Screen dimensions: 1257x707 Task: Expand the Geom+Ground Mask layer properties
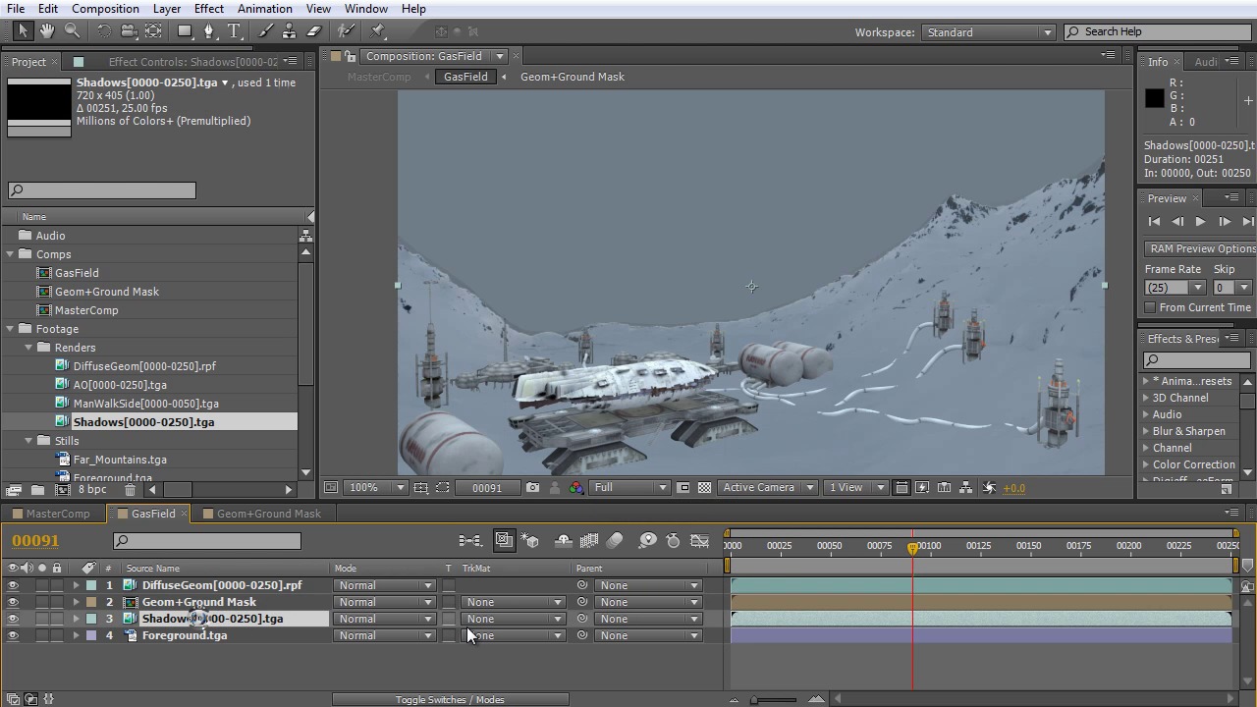tap(76, 602)
